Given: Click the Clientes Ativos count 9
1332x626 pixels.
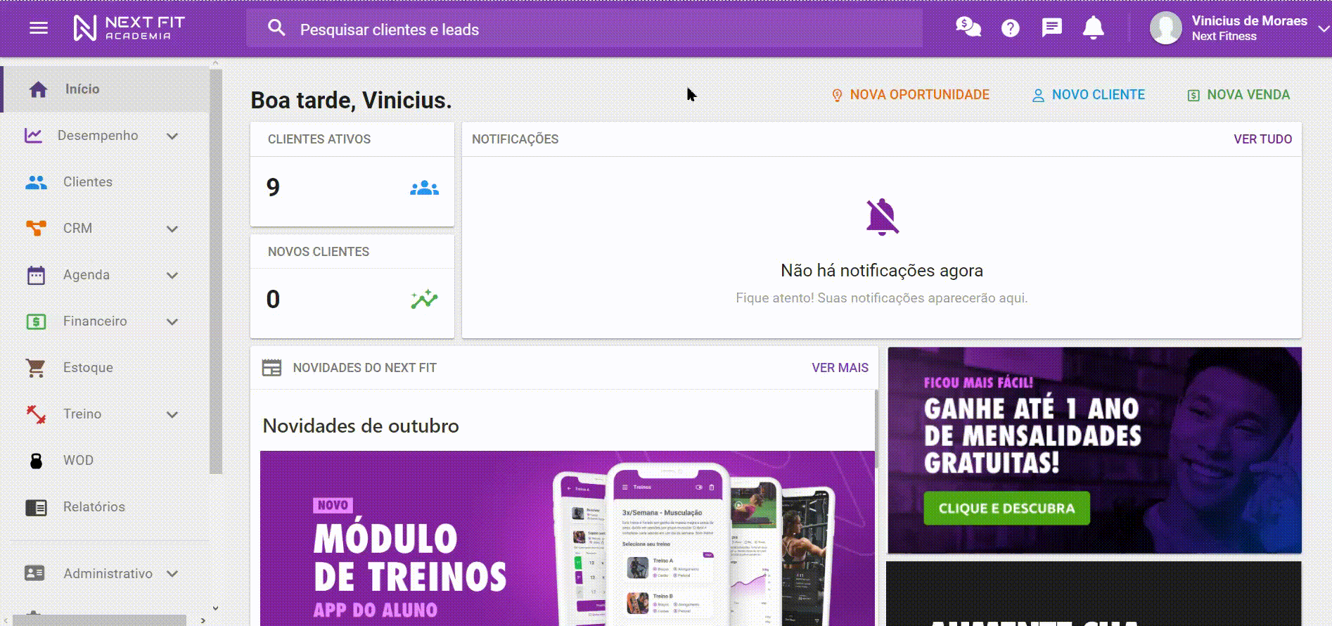Looking at the screenshot, I should click(273, 187).
